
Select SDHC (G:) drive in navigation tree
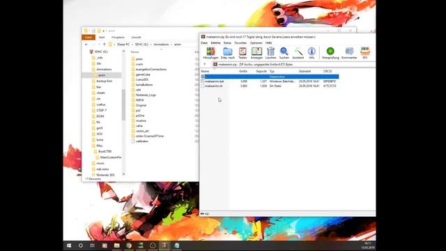98,52
